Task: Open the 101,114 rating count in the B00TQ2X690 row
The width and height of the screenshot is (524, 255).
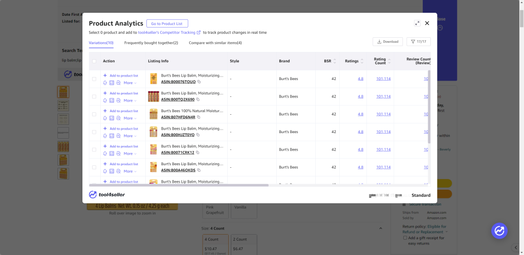Action: pyautogui.click(x=383, y=96)
